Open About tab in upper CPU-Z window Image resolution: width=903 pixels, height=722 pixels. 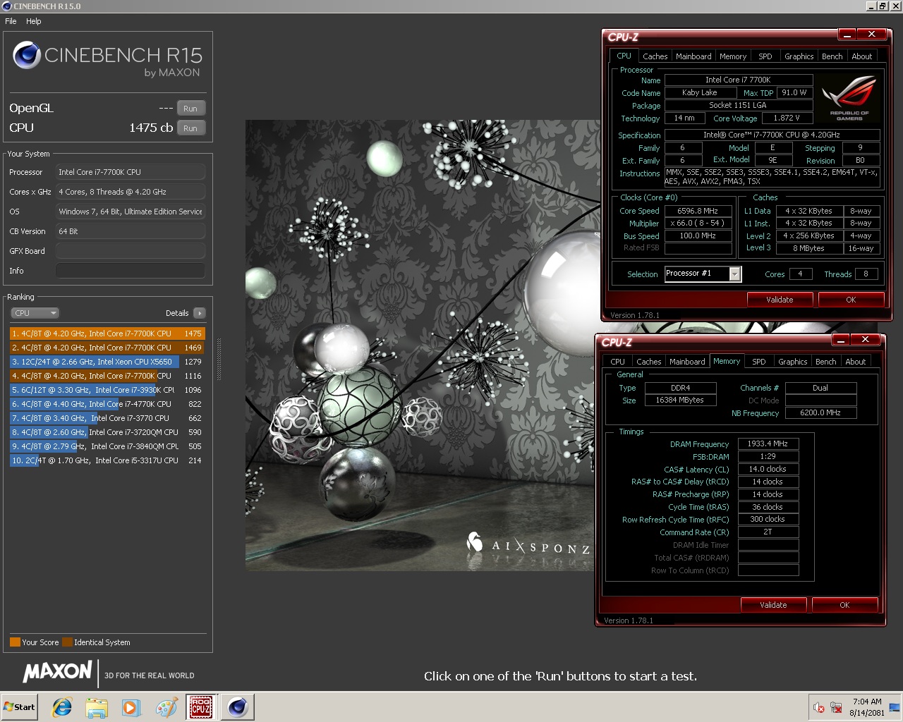(x=861, y=56)
